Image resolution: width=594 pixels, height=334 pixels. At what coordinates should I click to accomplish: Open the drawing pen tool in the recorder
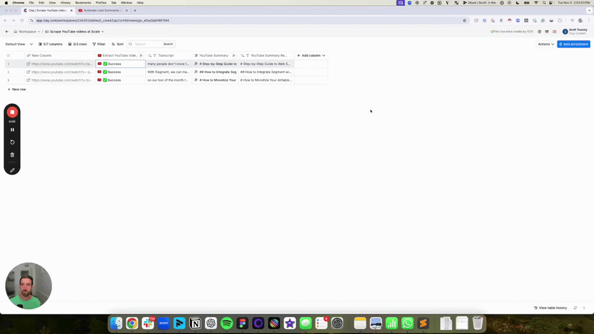point(12,170)
